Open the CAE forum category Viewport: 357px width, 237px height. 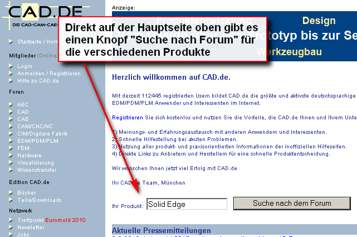[x=23, y=119]
